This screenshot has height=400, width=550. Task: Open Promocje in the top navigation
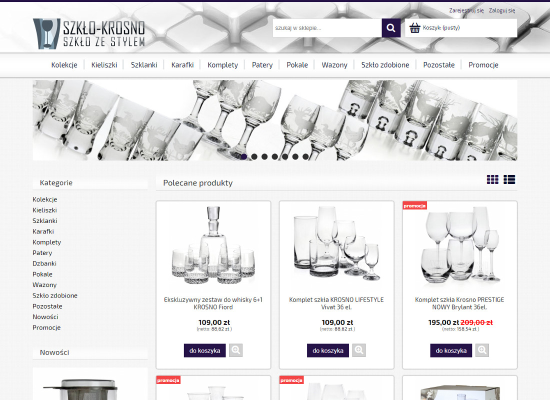click(483, 65)
